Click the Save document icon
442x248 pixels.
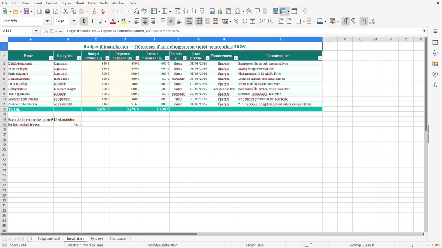pos(26,11)
